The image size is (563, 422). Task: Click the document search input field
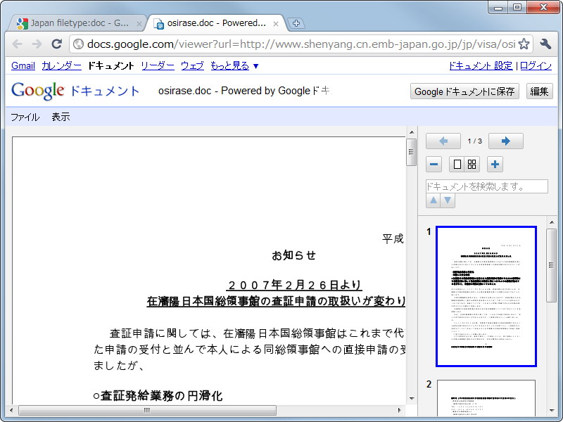point(486,186)
